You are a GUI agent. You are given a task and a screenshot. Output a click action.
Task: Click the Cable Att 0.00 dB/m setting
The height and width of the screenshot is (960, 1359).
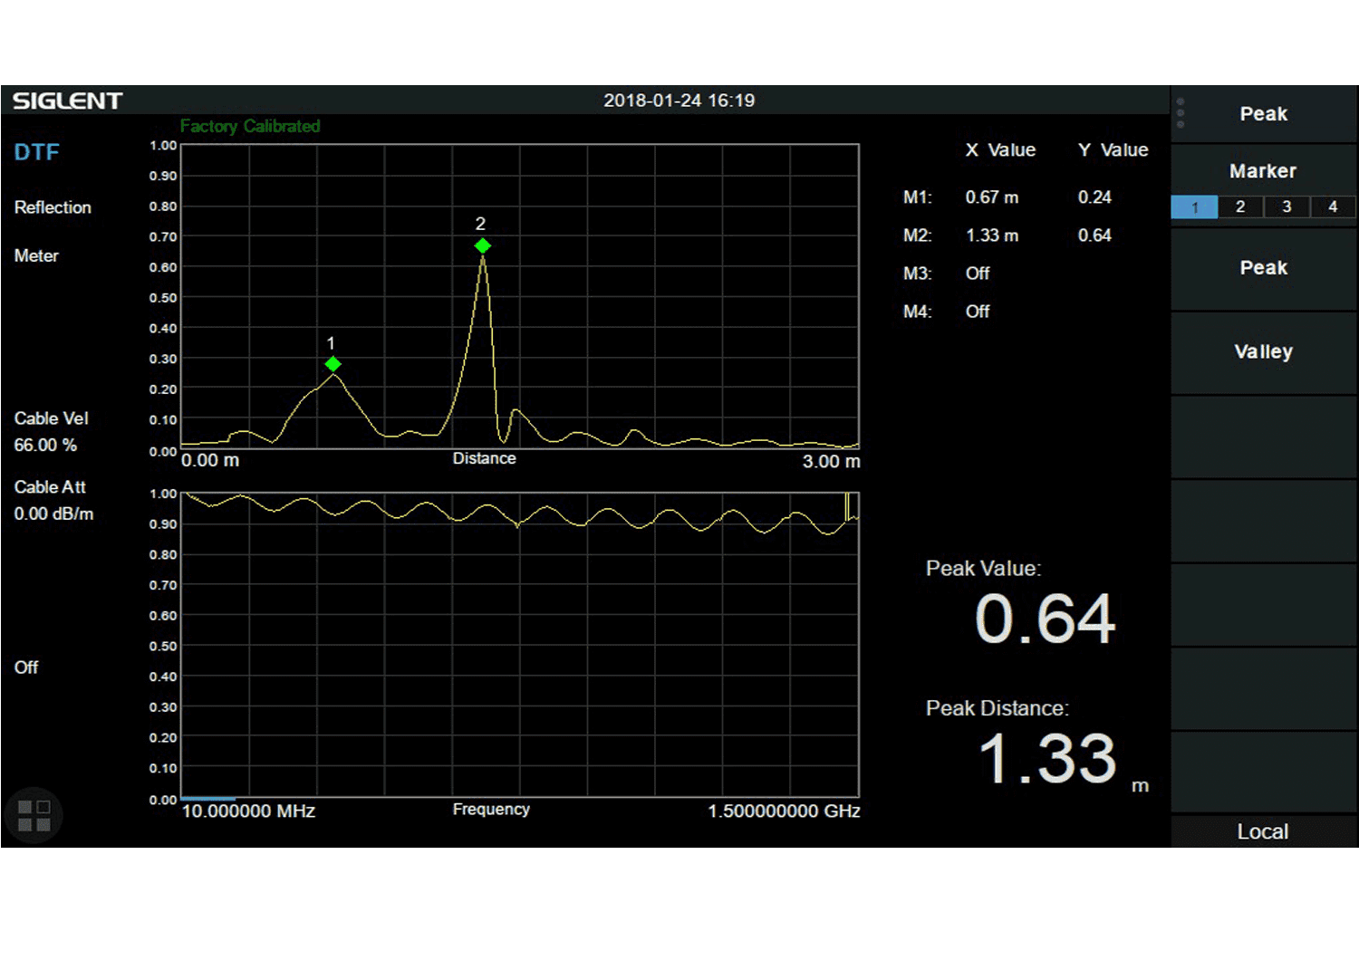(53, 500)
